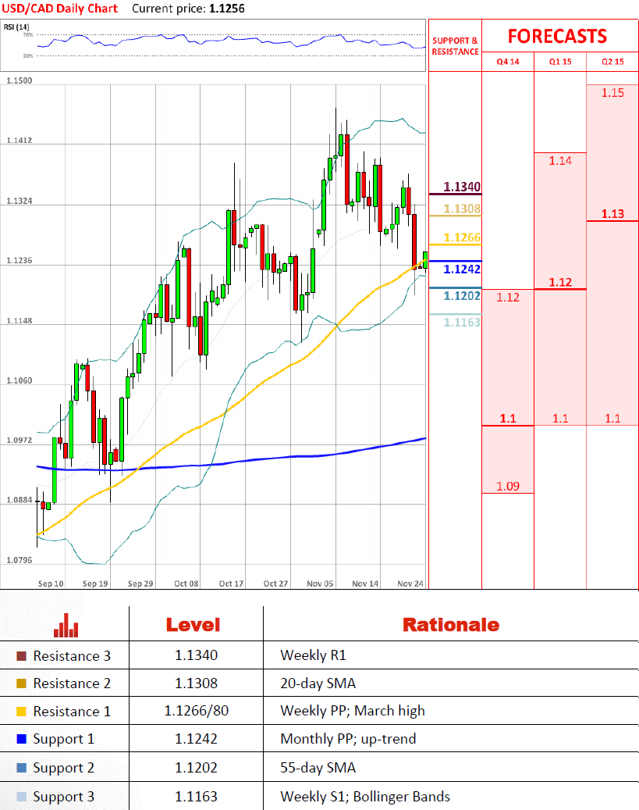Click the Support 1 row label

(x=63, y=739)
